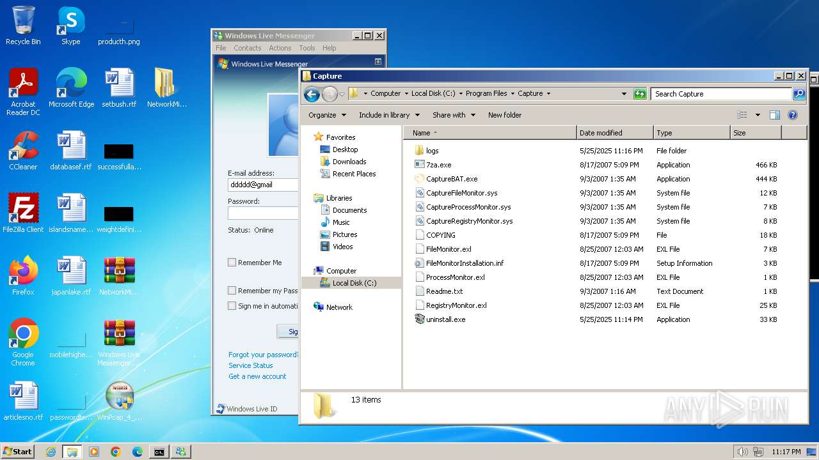Sort files by Name column header
The width and height of the screenshot is (819, 460).
tap(489, 133)
